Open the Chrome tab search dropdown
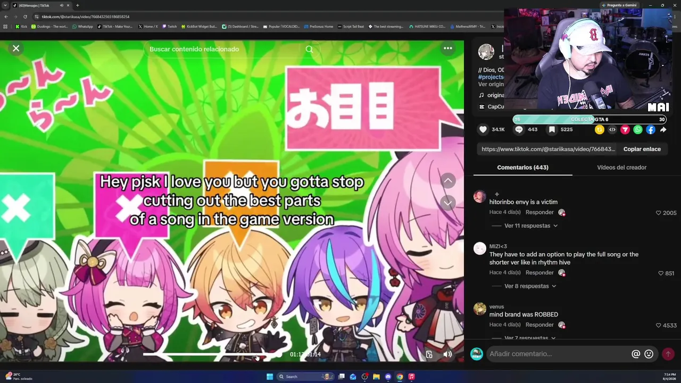Viewport: 681px width, 383px height. click(x=5, y=5)
